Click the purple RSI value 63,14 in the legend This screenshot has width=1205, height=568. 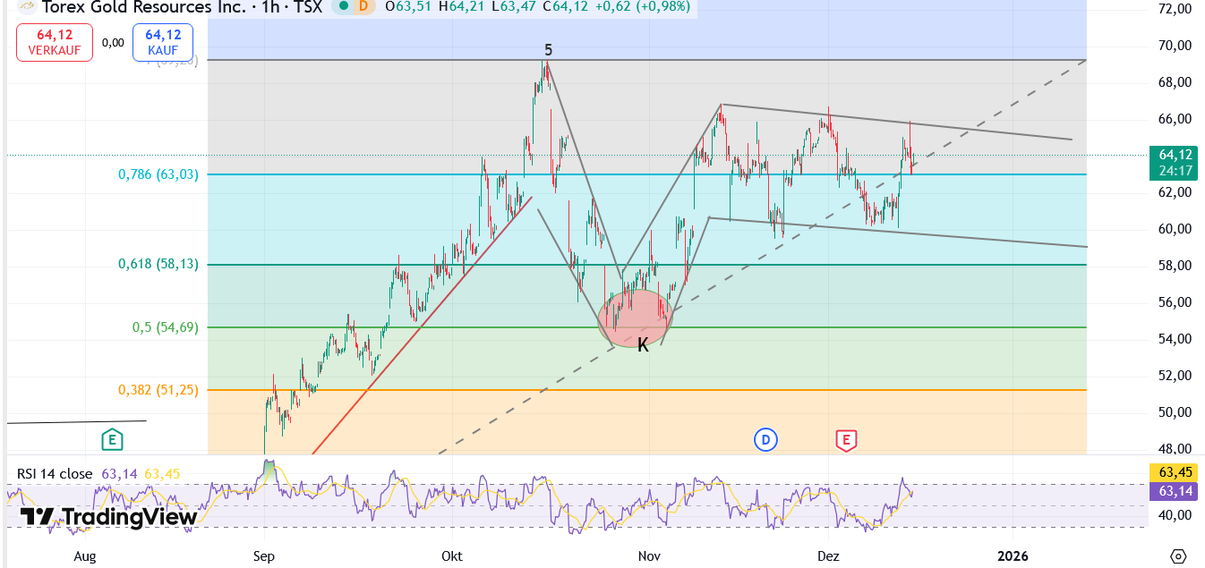tap(119, 473)
